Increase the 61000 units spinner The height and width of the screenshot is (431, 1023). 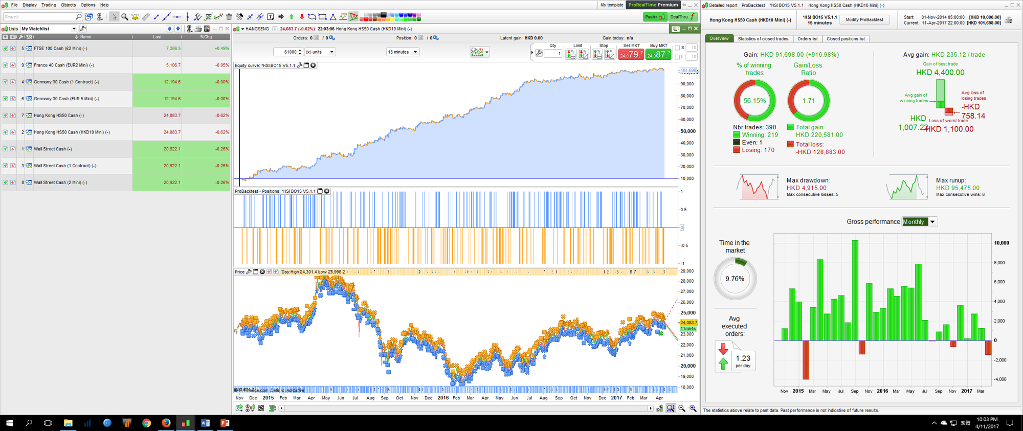[300, 50]
